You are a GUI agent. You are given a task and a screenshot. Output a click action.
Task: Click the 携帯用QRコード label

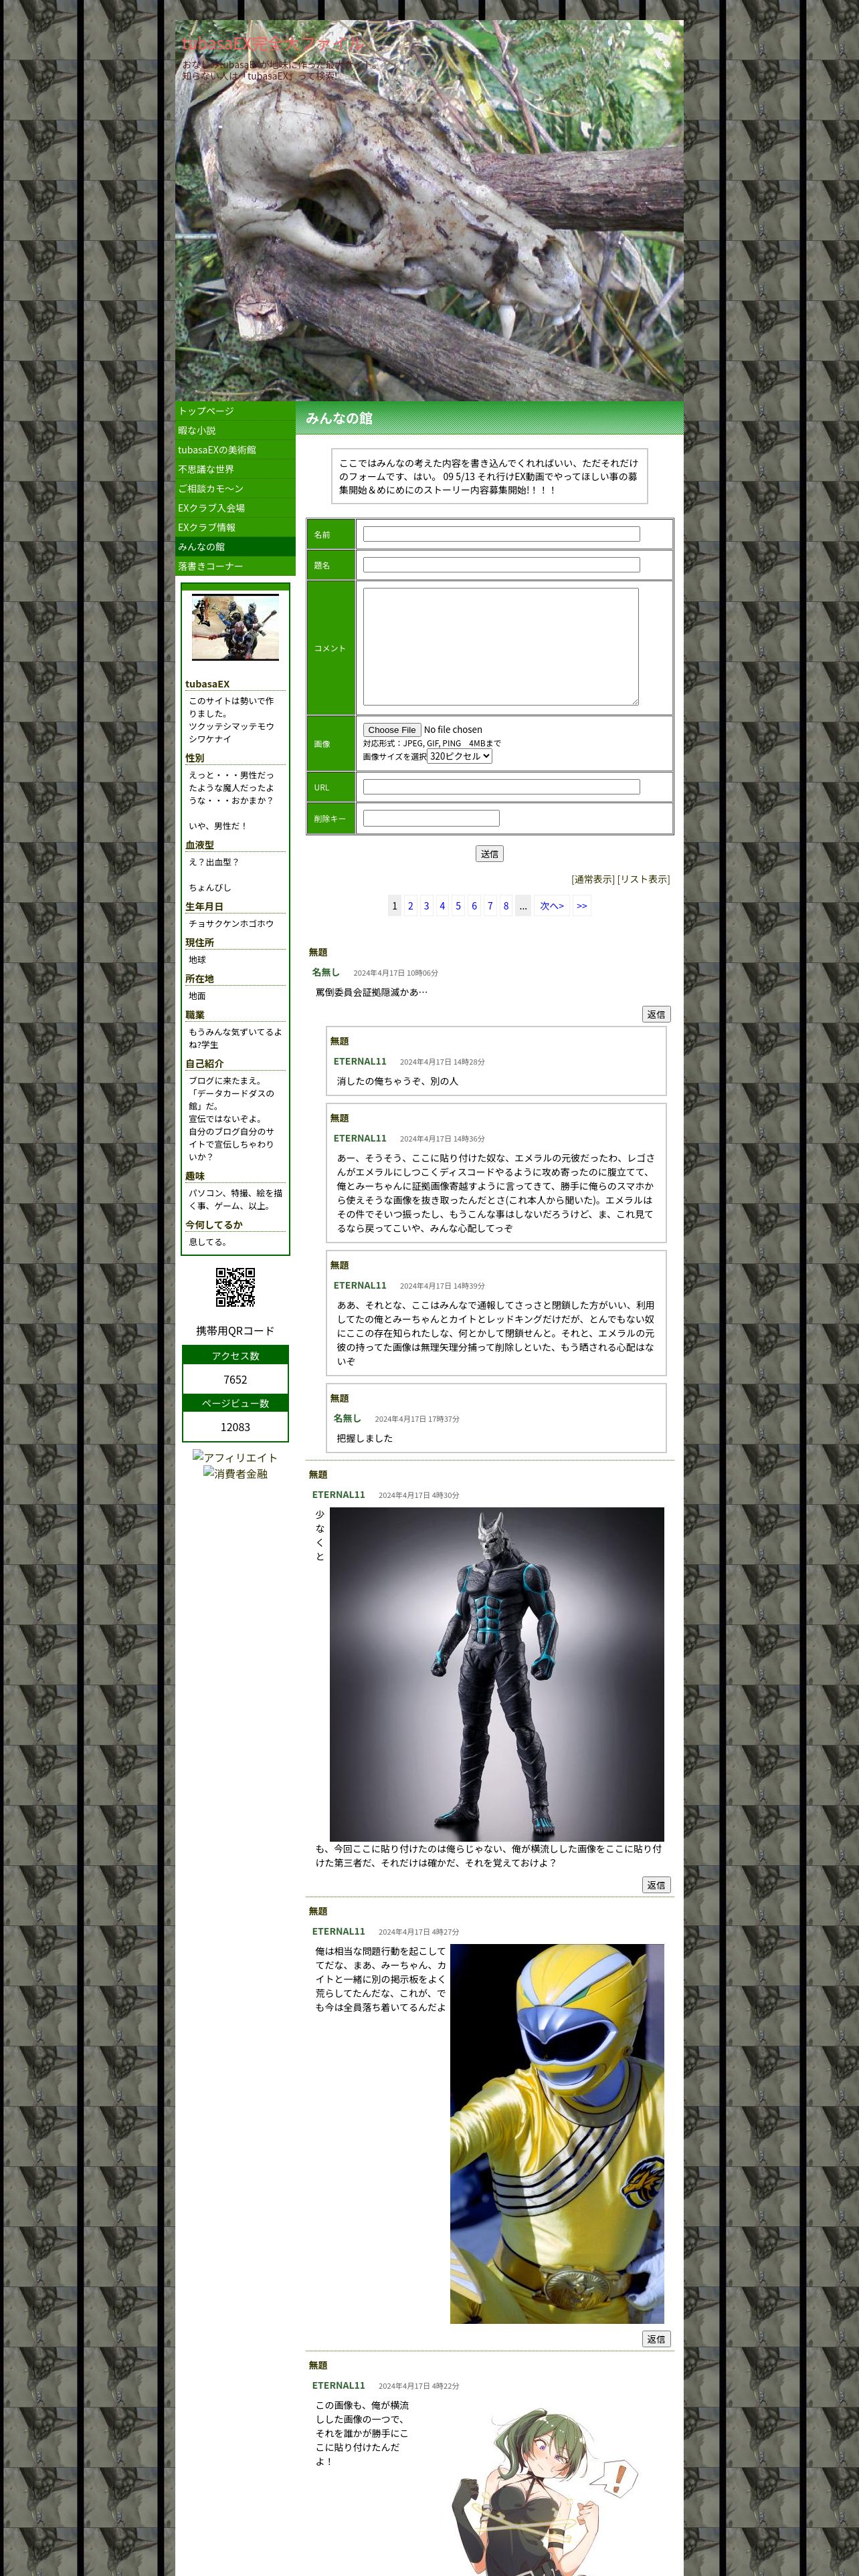pos(235,1331)
